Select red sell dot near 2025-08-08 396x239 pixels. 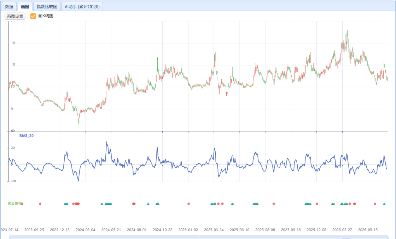pos(274,204)
